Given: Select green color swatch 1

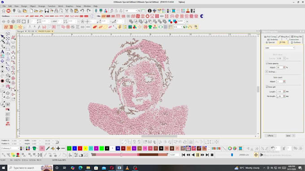Looking at the screenshot, I should [69, 148].
